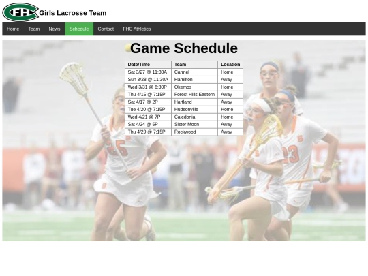The height and width of the screenshot is (276, 368).
Task: Click the Team column header
Action: click(194, 65)
